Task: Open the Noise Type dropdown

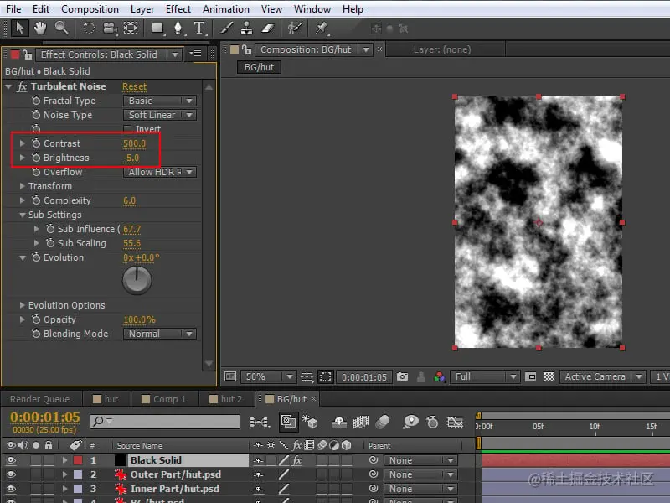Action: (x=161, y=115)
